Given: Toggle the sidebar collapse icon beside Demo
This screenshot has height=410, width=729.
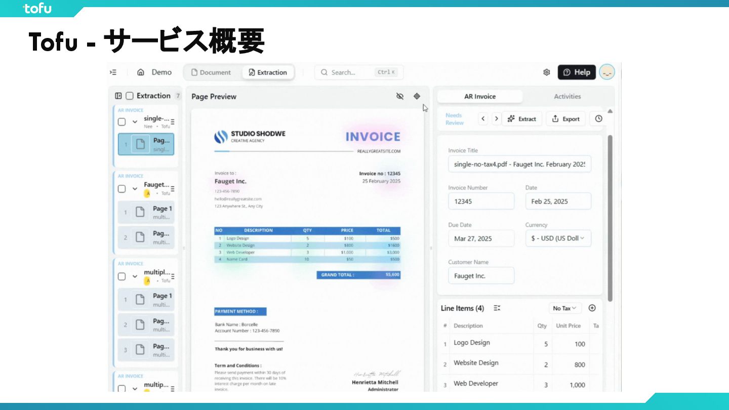Looking at the screenshot, I should click(113, 72).
